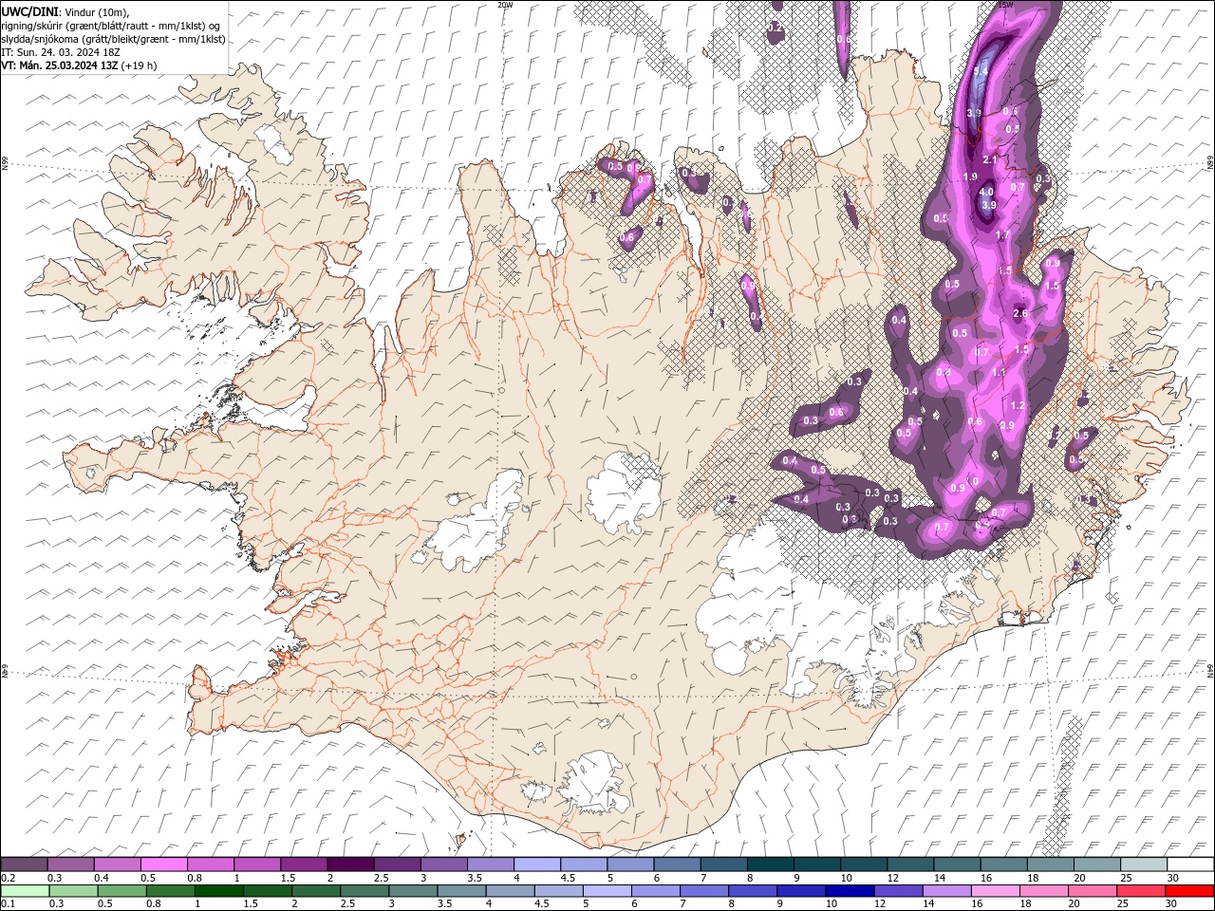Click the '2.5' label in the upper legend row

[x=381, y=878]
